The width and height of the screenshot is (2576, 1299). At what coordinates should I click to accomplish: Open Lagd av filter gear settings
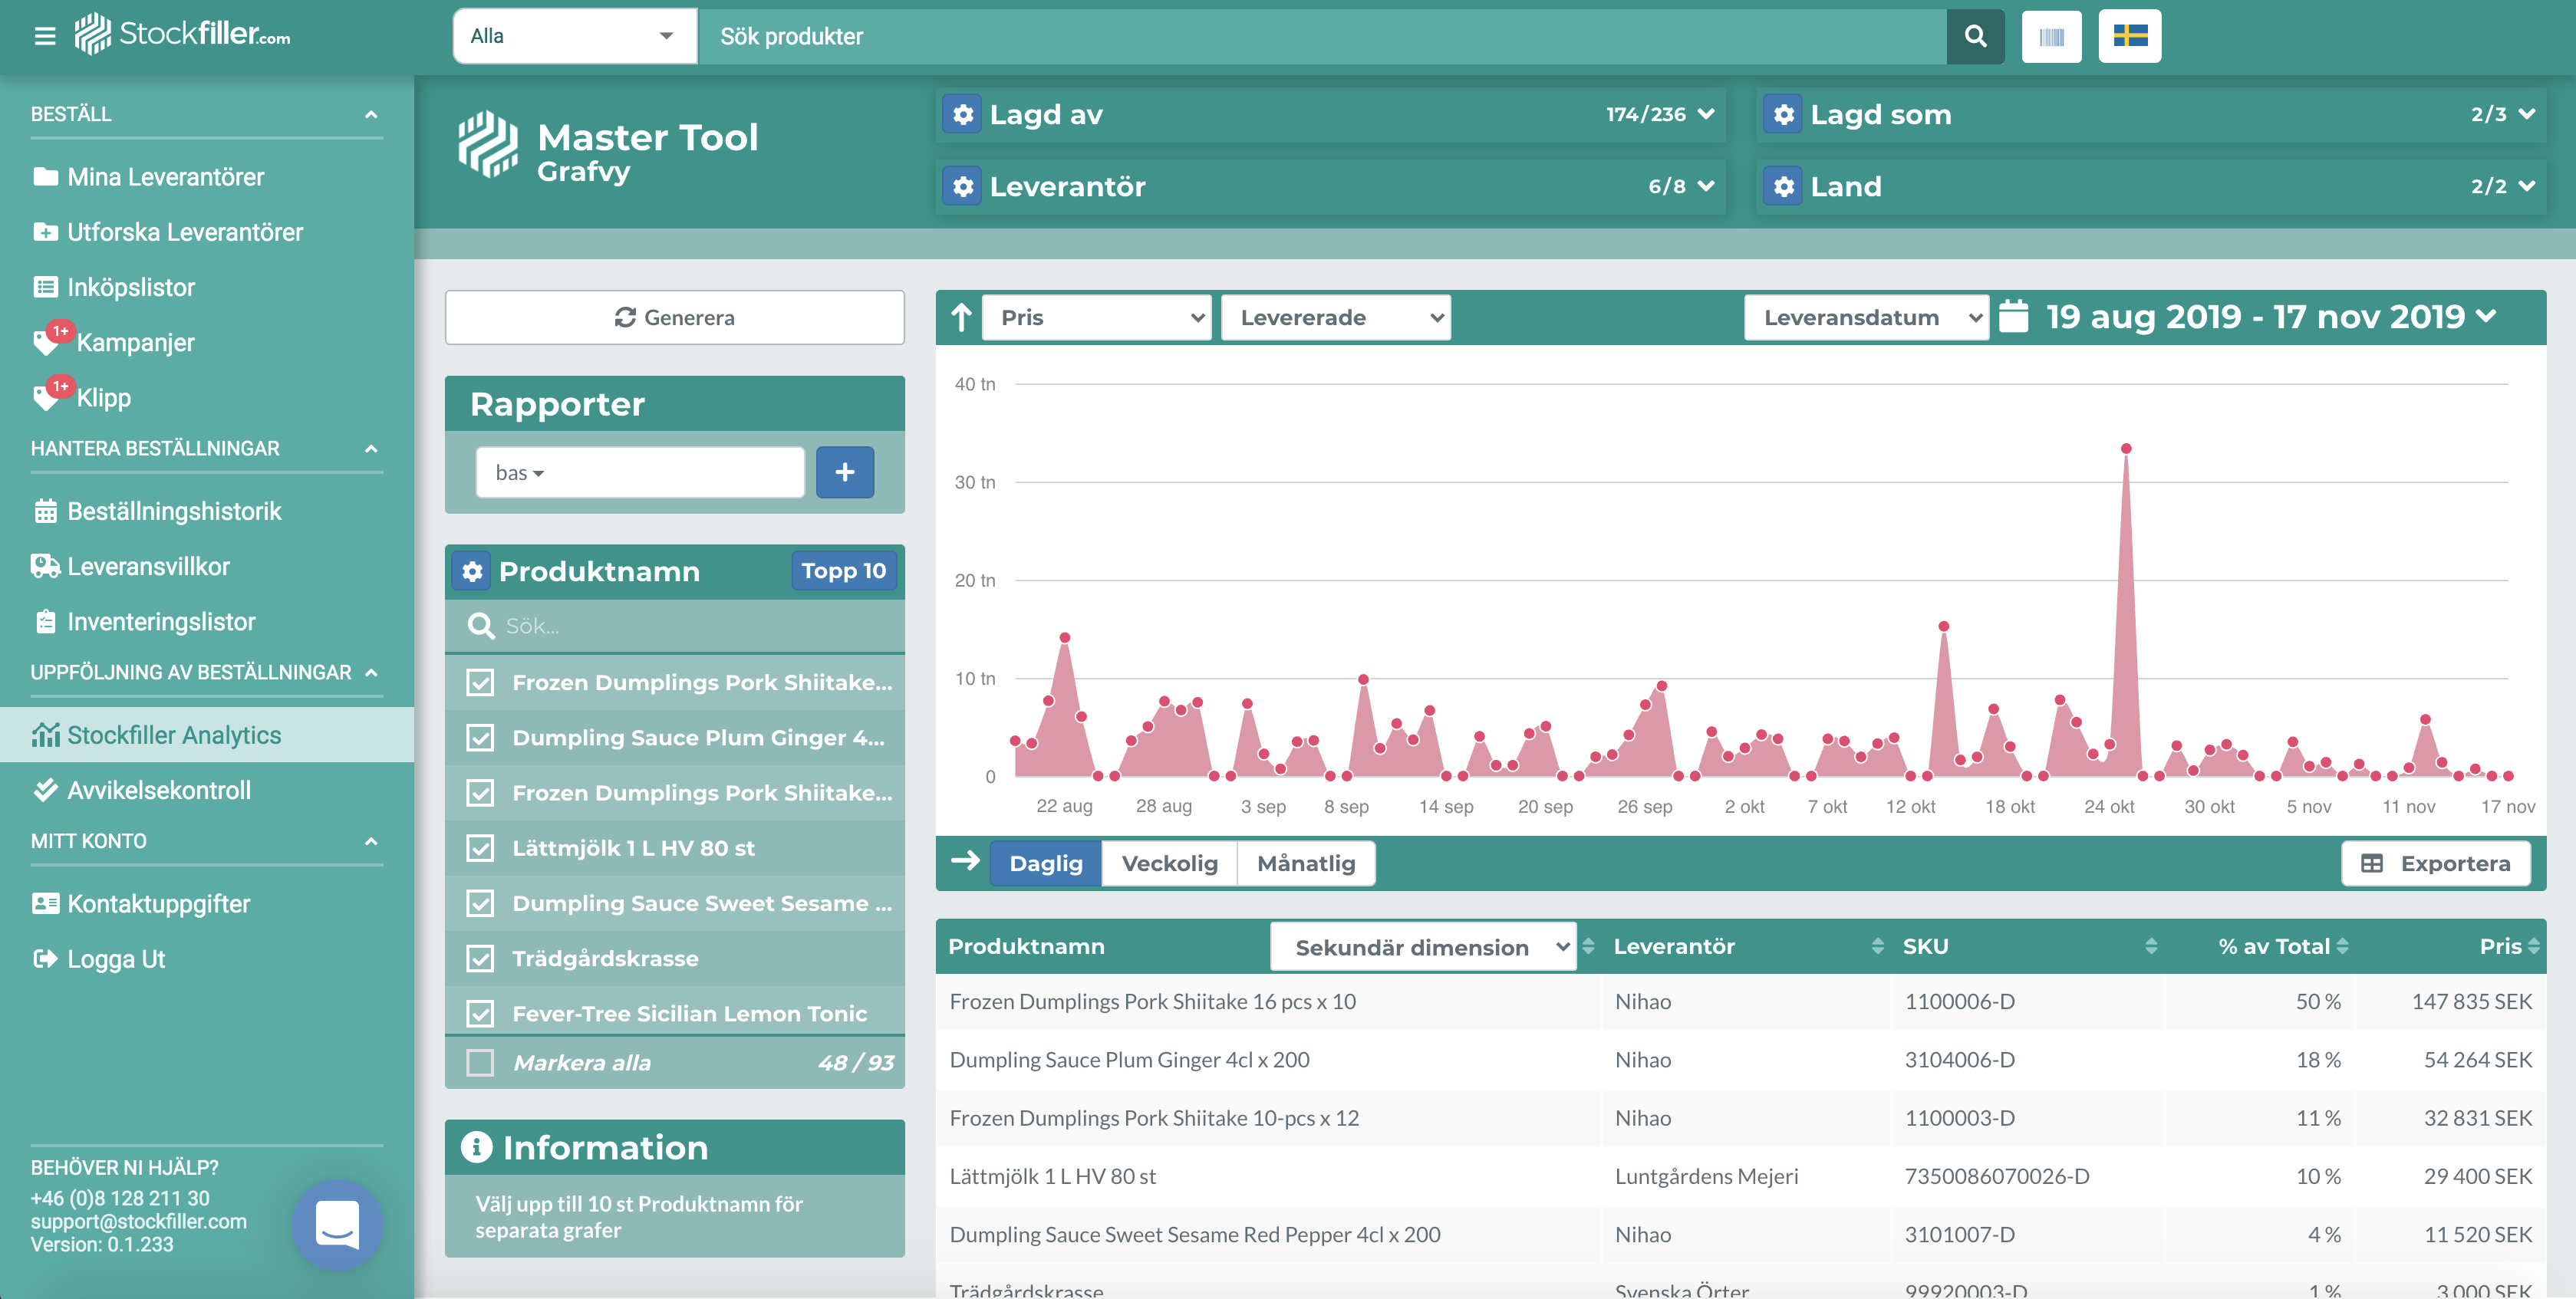tap(963, 115)
